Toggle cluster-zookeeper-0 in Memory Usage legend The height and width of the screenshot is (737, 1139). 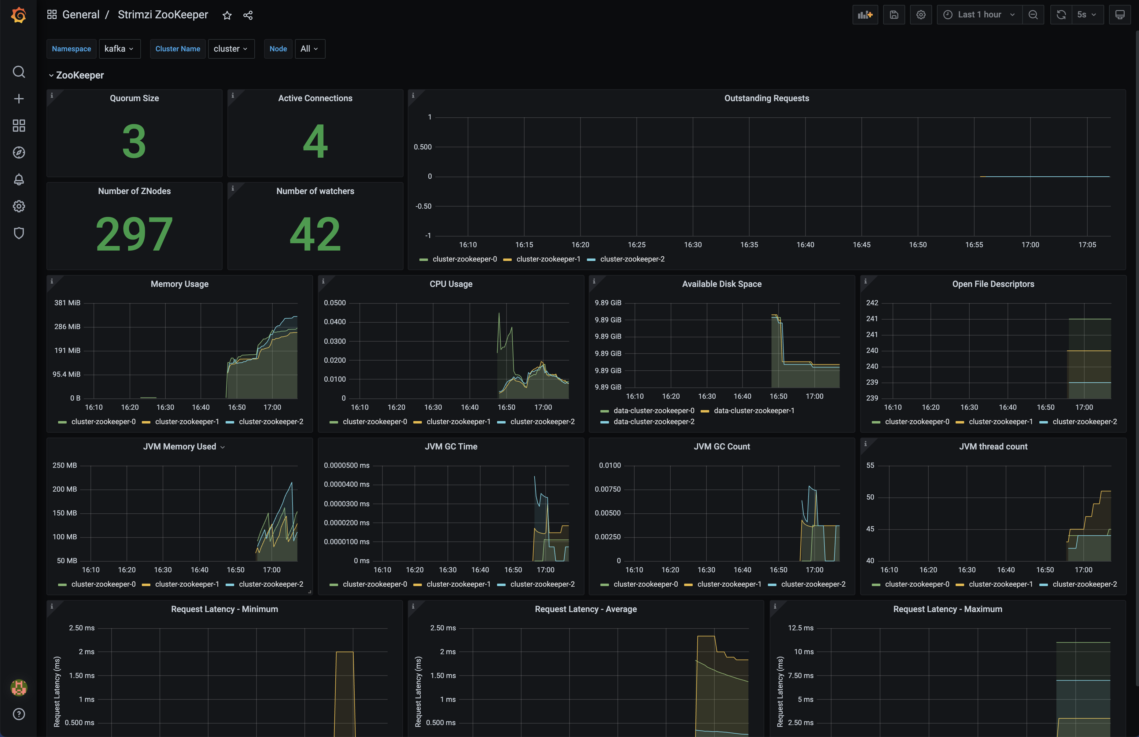coord(103,421)
